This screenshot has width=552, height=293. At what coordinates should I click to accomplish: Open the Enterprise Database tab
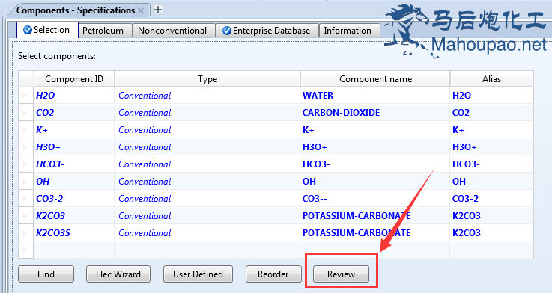[x=267, y=31]
